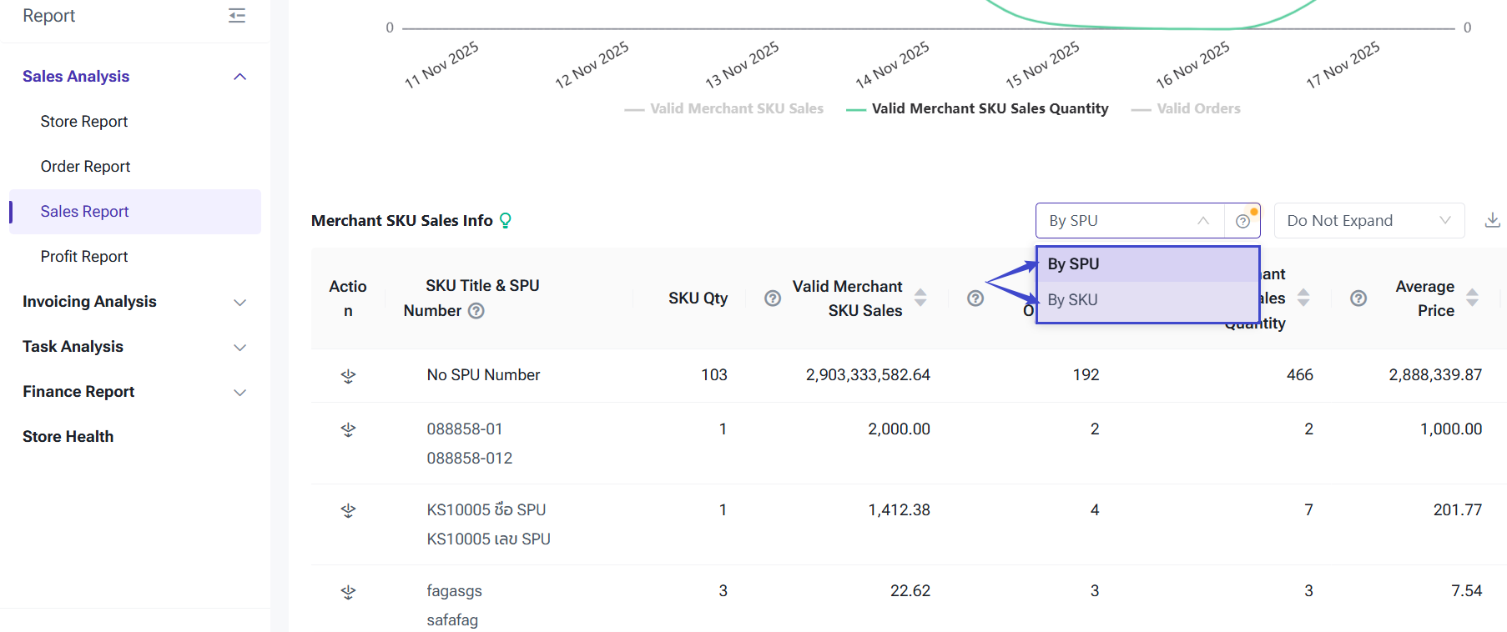Click action icon for No SPU Number row
Image resolution: width=1507 pixels, height=632 pixels.
point(348,376)
